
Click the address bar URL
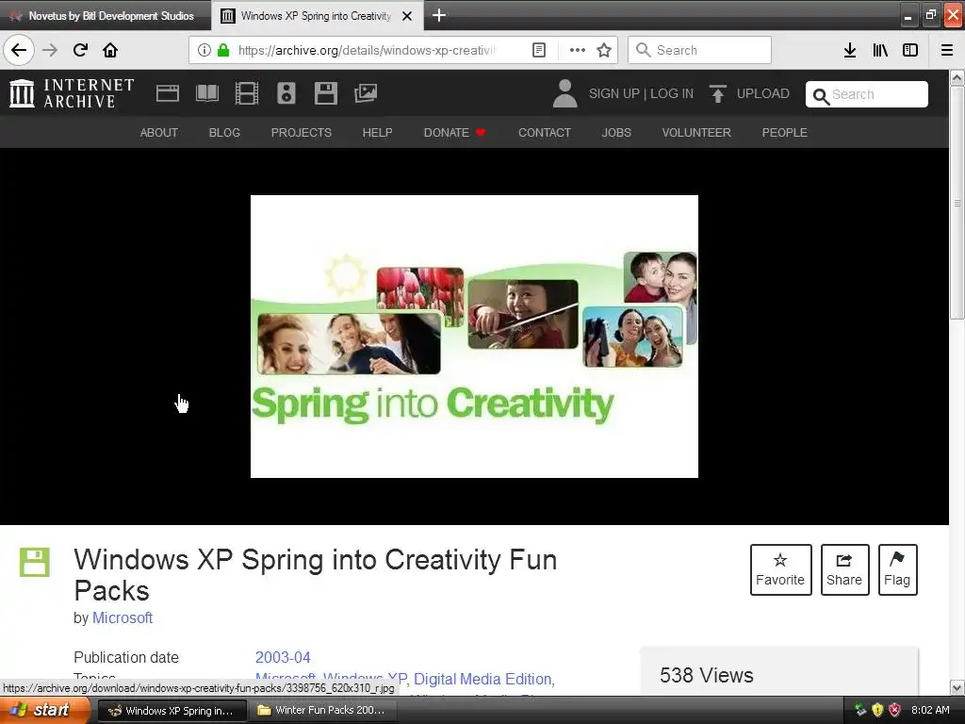[367, 50]
